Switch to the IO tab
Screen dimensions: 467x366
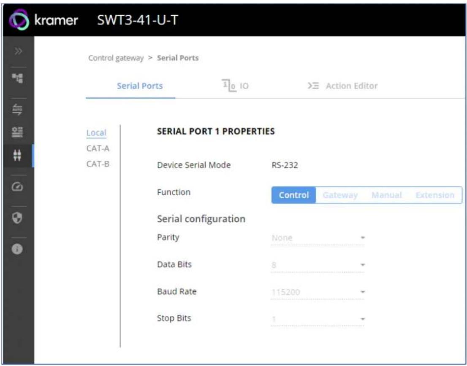[x=235, y=86]
